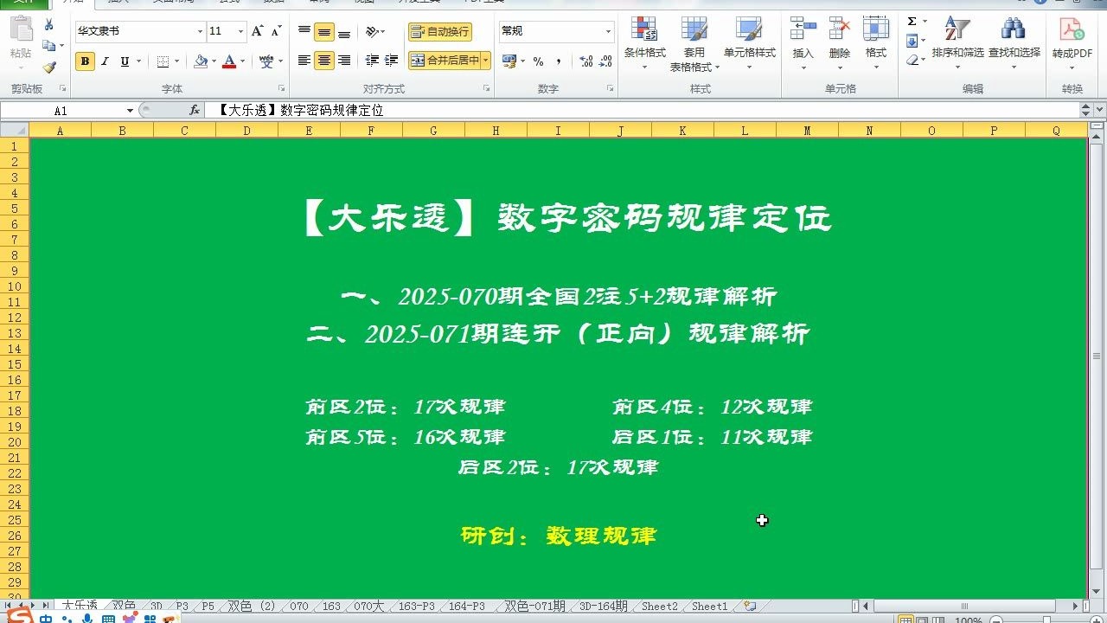Open text orientation options

pos(374,32)
